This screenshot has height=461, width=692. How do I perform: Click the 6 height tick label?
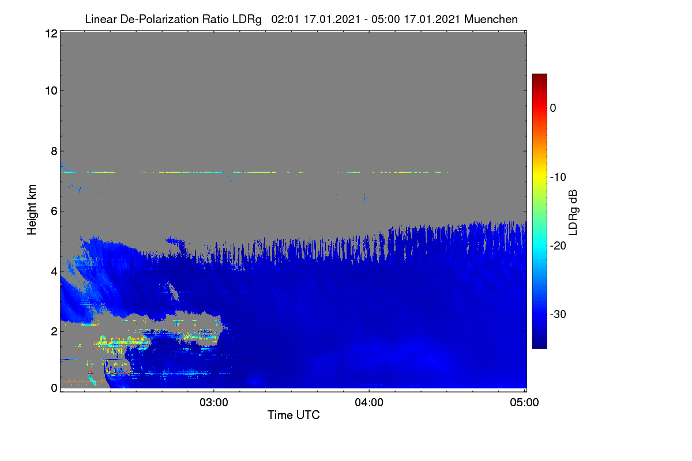[53, 211]
